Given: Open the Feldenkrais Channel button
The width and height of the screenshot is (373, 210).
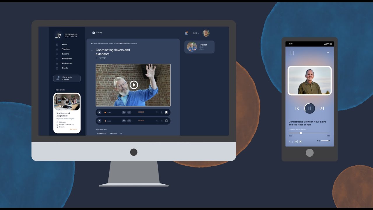Looking at the screenshot, I should pos(67,78).
